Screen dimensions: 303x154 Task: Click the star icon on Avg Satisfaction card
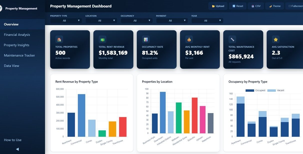[x=276, y=39]
